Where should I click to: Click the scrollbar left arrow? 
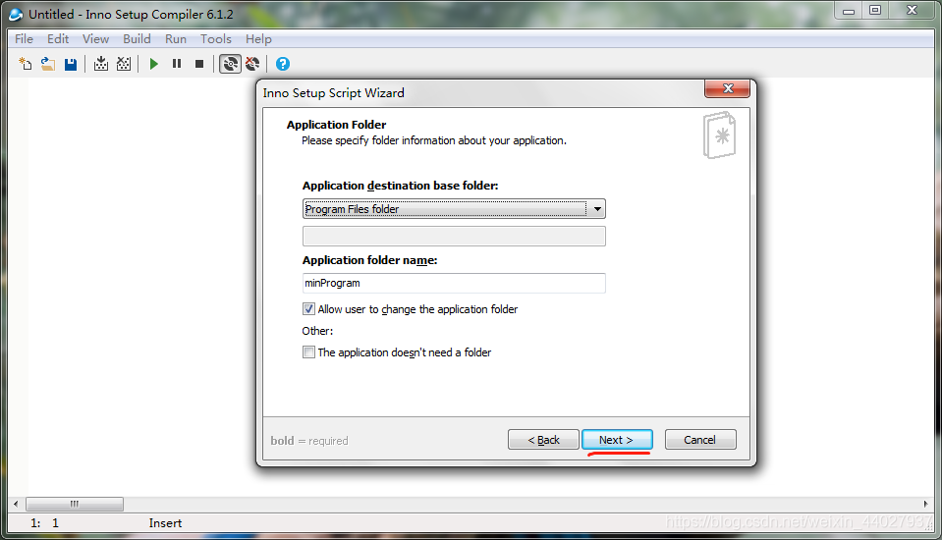[x=16, y=504]
